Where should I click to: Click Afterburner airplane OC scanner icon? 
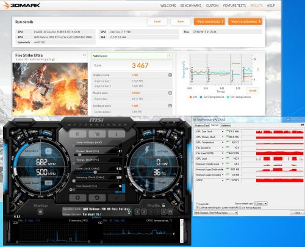(97, 134)
